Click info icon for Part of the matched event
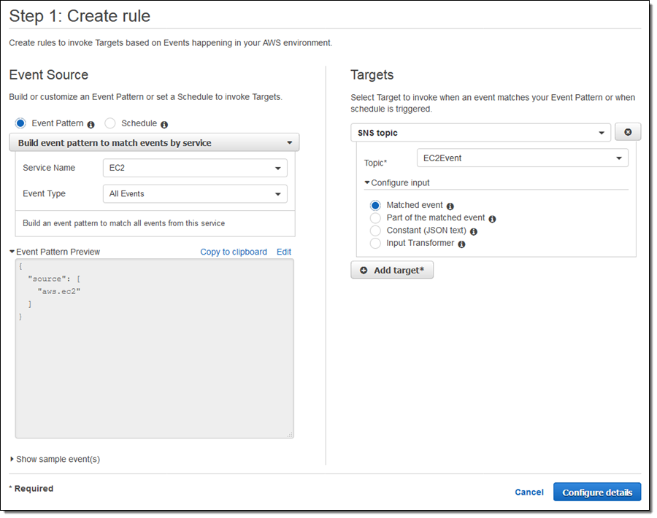 click(492, 219)
